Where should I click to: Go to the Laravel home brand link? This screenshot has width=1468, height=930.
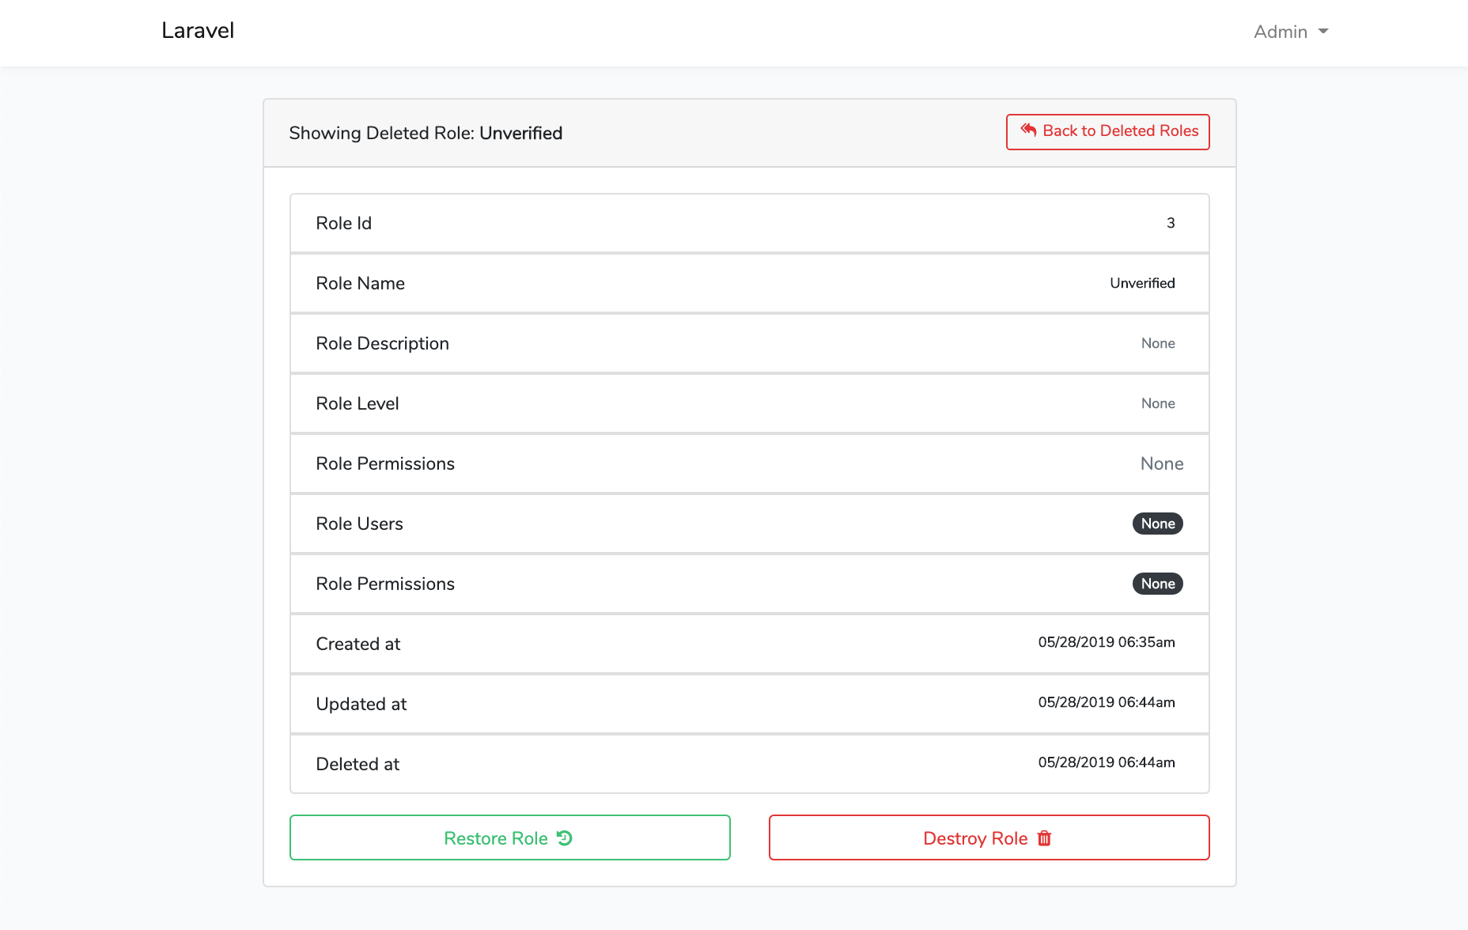click(x=198, y=31)
